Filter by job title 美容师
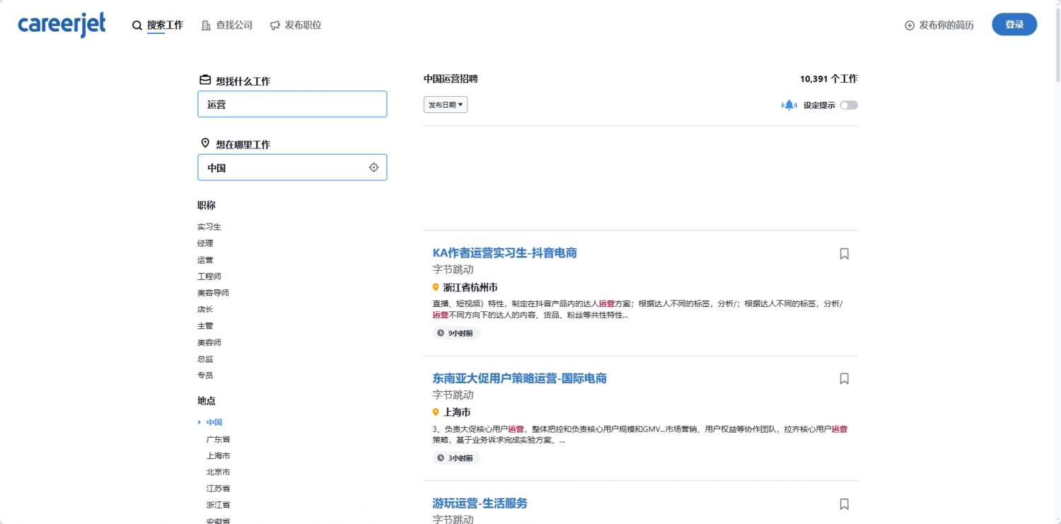Viewport: 1061px width, 524px height. point(209,342)
